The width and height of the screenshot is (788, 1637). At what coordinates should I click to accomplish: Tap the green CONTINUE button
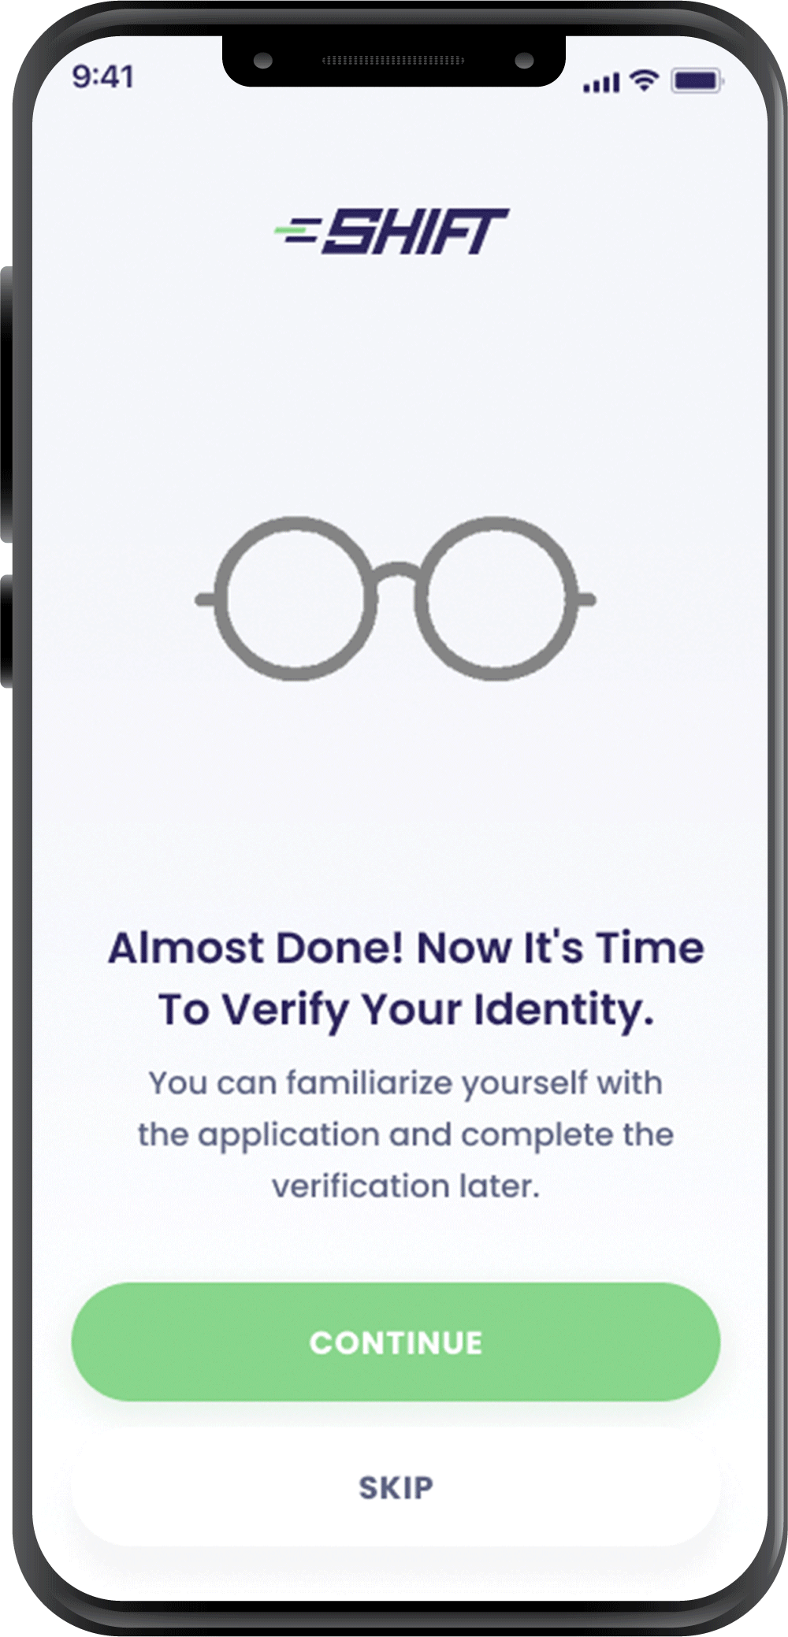pyautogui.click(x=396, y=1342)
